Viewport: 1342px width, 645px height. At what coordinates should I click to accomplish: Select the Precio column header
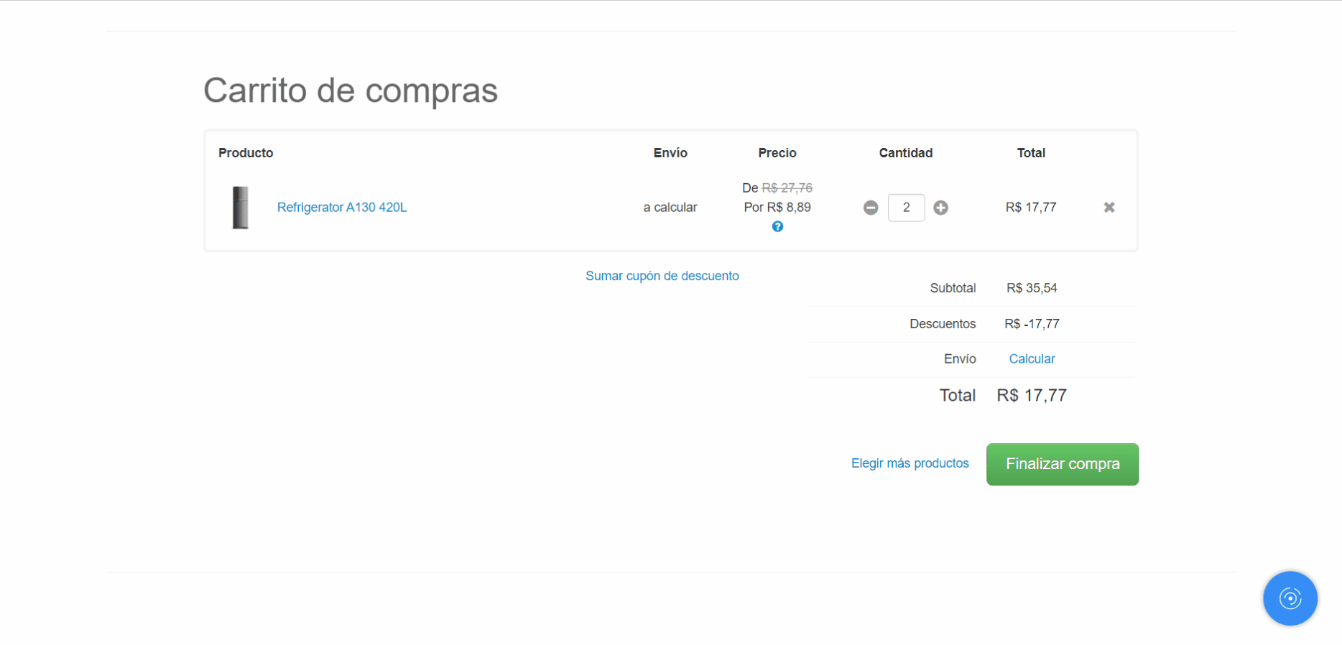(x=777, y=153)
